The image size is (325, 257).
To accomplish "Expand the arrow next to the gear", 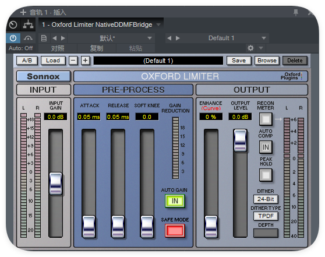I will (x=261, y=48).
